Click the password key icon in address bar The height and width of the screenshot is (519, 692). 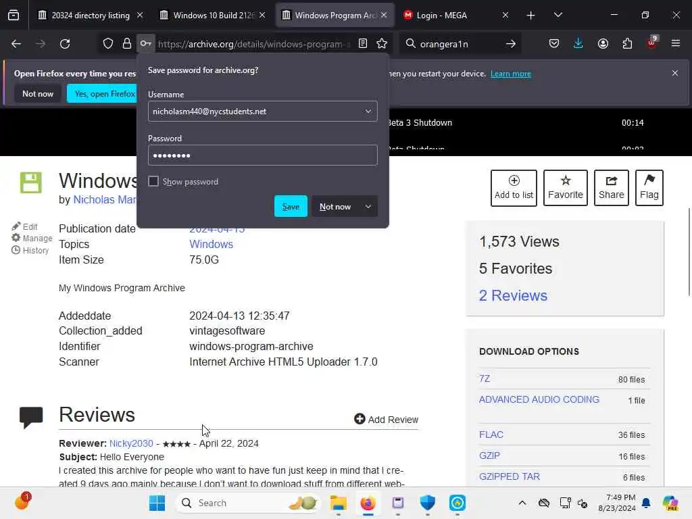pyautogui.click(x=146, y=44)
